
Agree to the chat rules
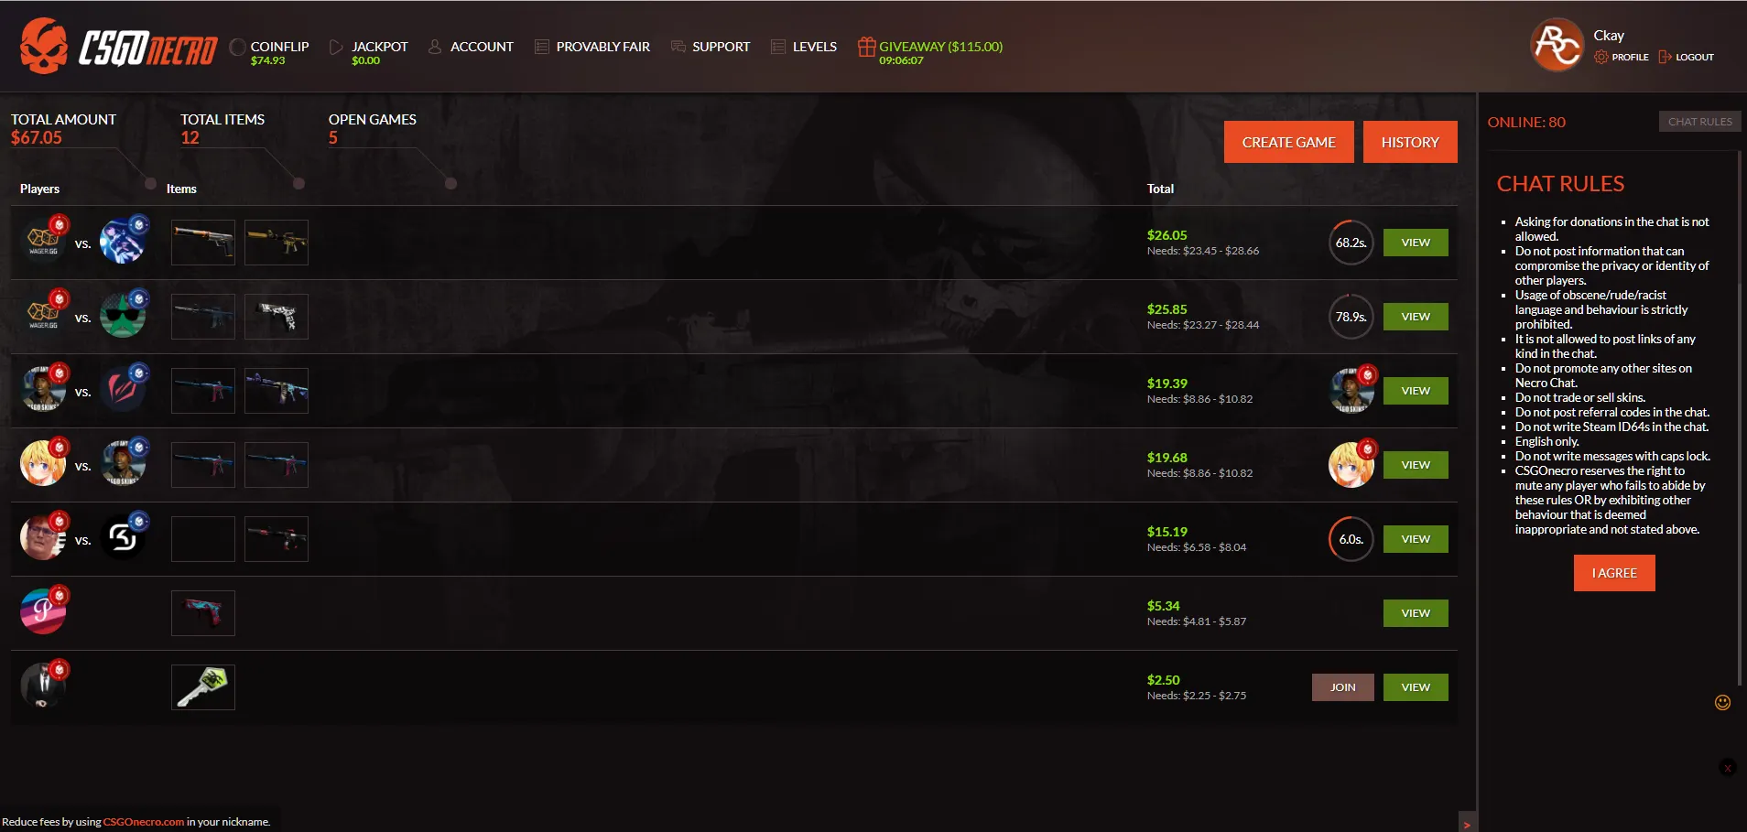(x=1614, y=573)
